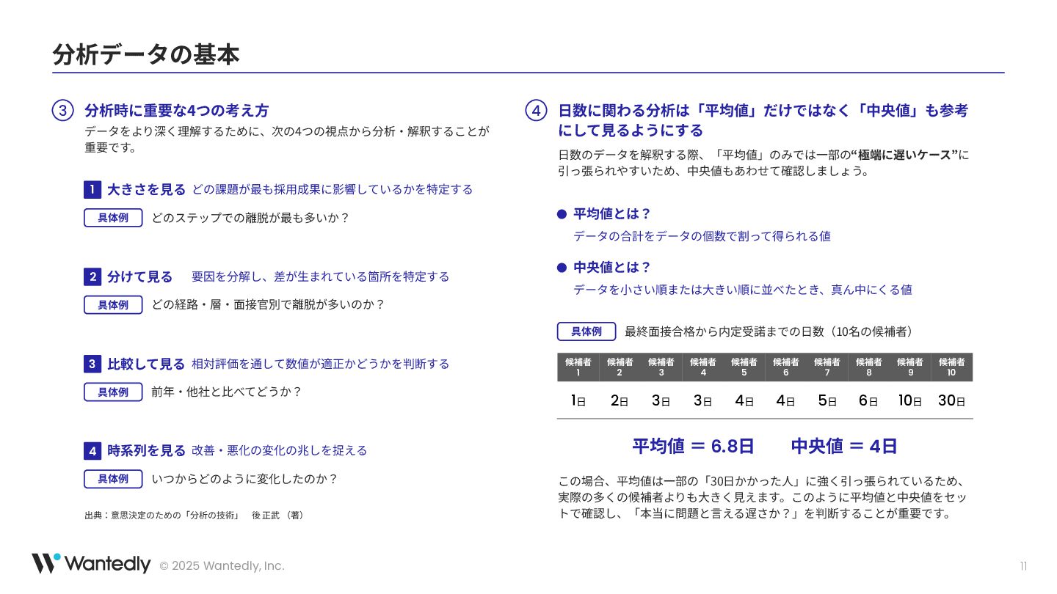This screenshot has height=594, width=1057.
Task: Click the Wantedly logo in the footer
Action: [x=91, y=564]
